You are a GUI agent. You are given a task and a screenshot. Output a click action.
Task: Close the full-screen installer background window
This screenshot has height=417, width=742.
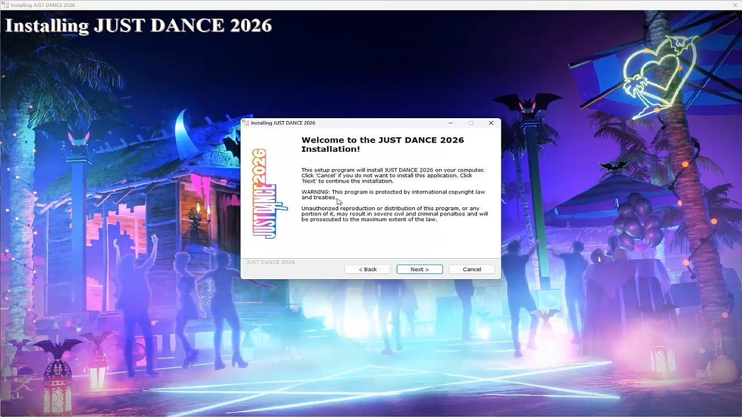tap(735, 5)
